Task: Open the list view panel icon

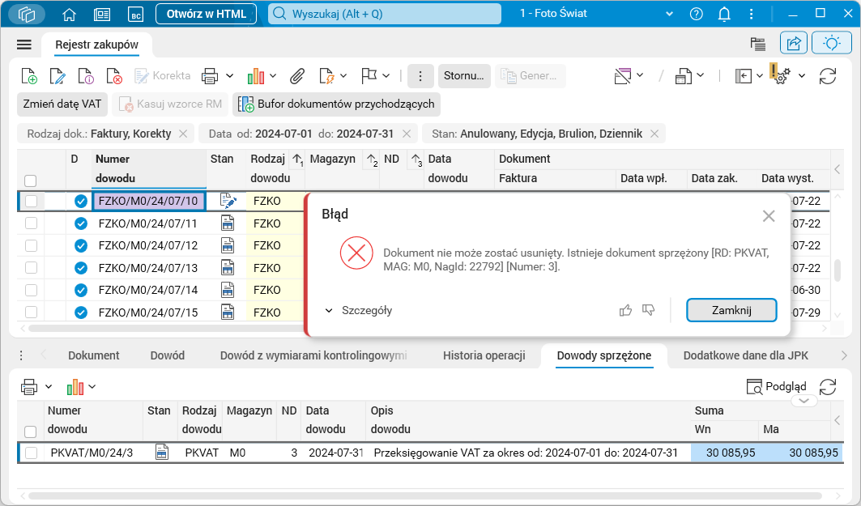Action: pos(758,44)
